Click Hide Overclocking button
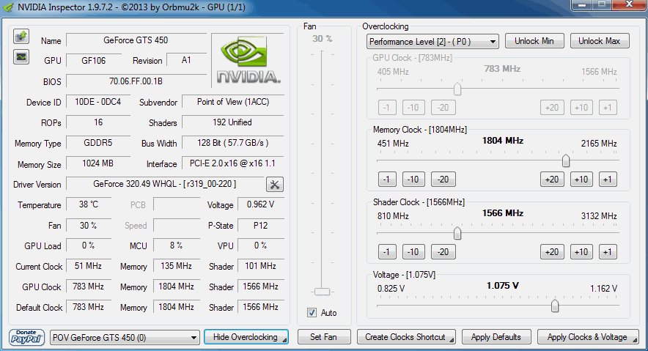648x351 pixels. pyautogui.click(x=246, y=337)
